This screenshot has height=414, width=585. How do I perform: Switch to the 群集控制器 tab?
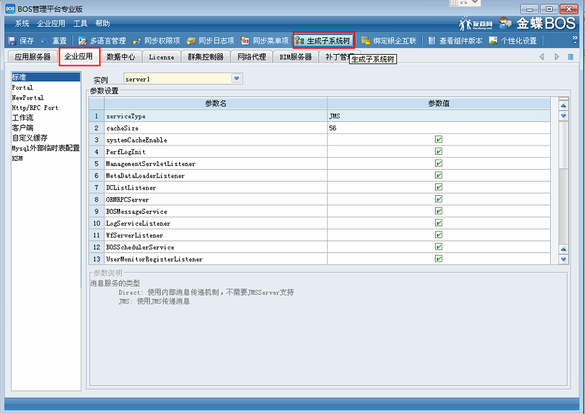205,57
